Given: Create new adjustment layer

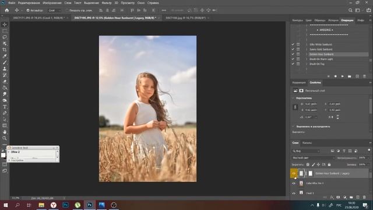Looking at the screenshot, I should pos(344,197).
